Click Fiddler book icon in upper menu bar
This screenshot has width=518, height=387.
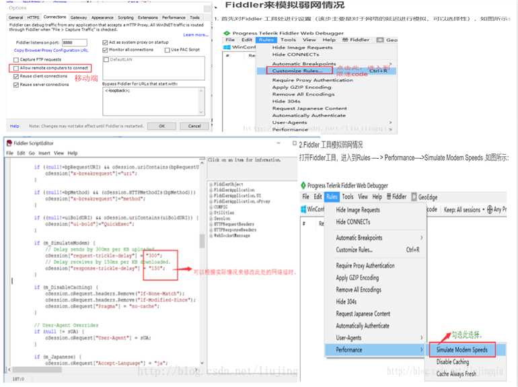(x=345, y=40)
